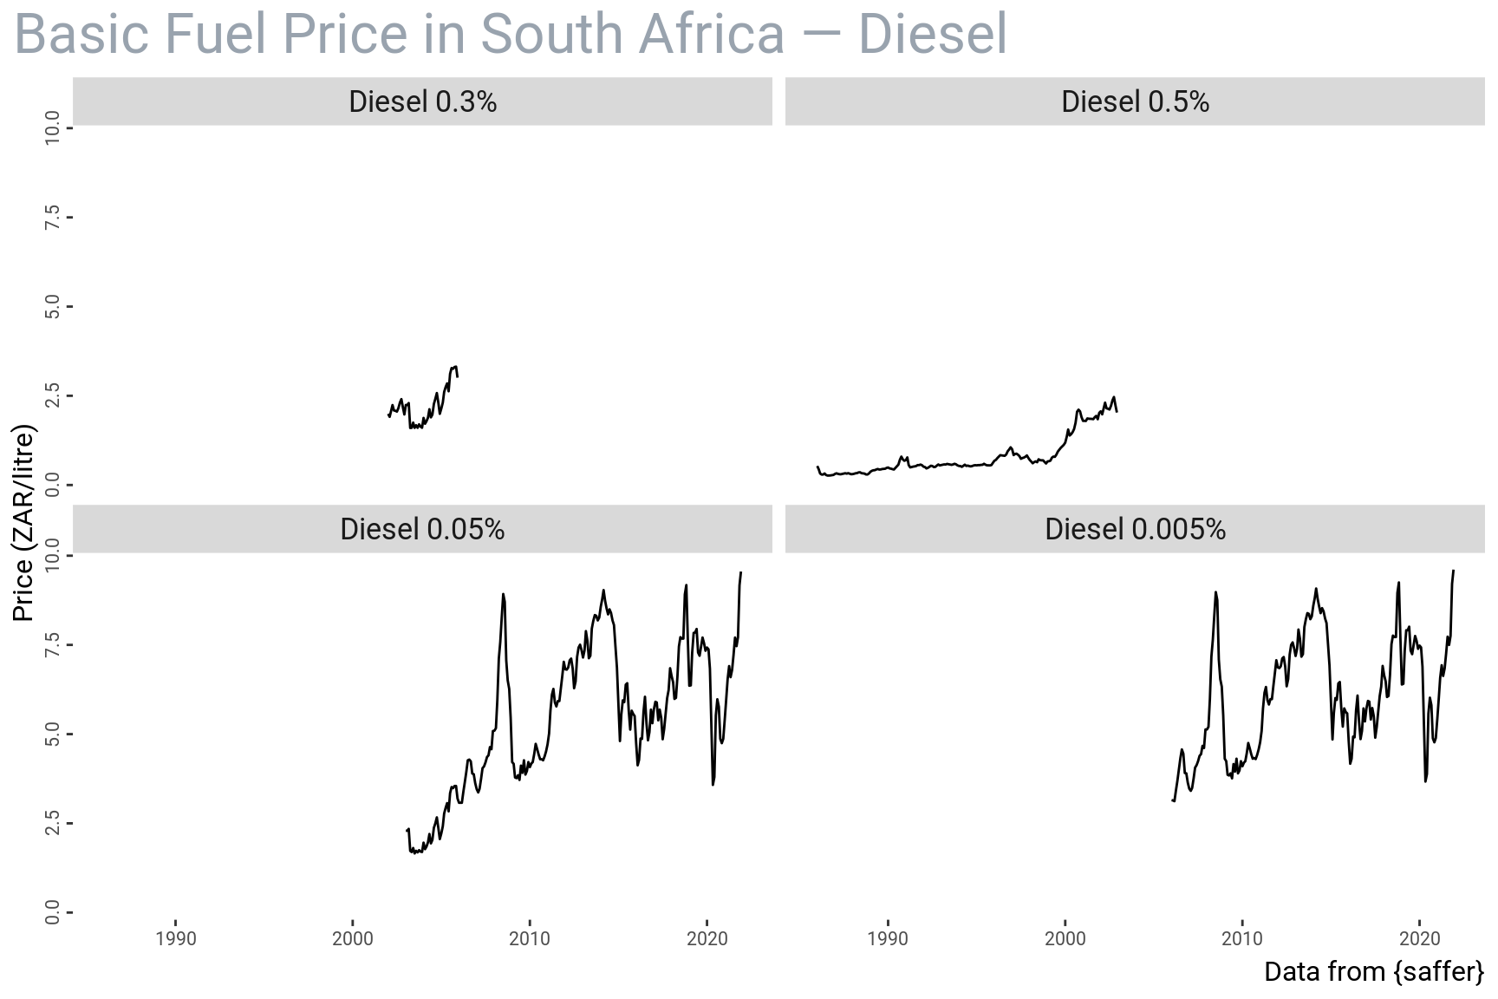
Task: Click the bottom-row 0.0 y-axis tick label
Action: (x=52, y=912)
